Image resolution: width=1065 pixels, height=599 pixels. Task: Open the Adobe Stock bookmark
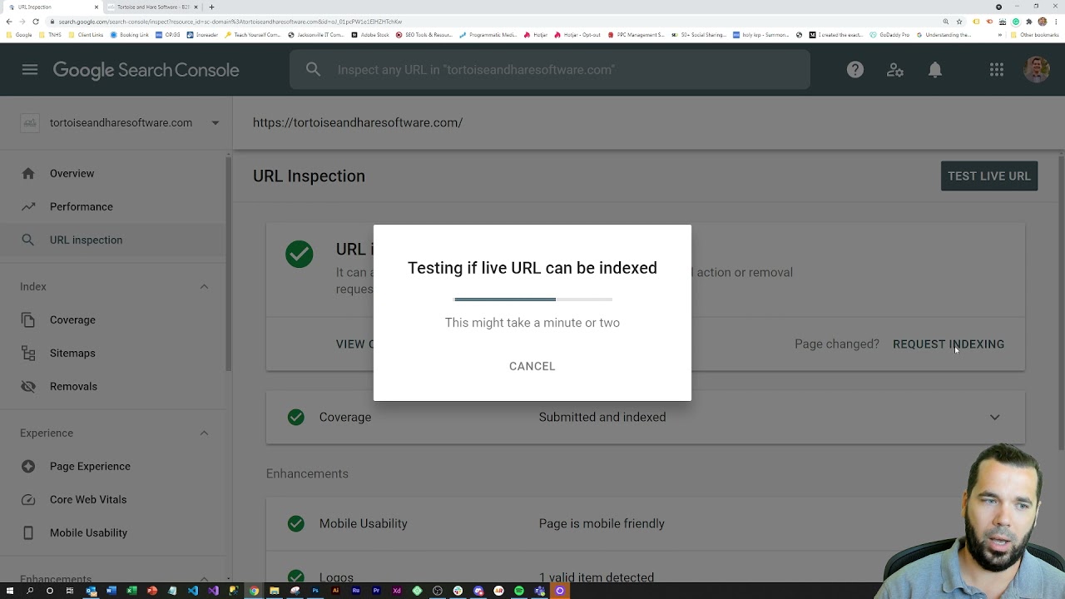pyautogui.click(x=369, y=35)
